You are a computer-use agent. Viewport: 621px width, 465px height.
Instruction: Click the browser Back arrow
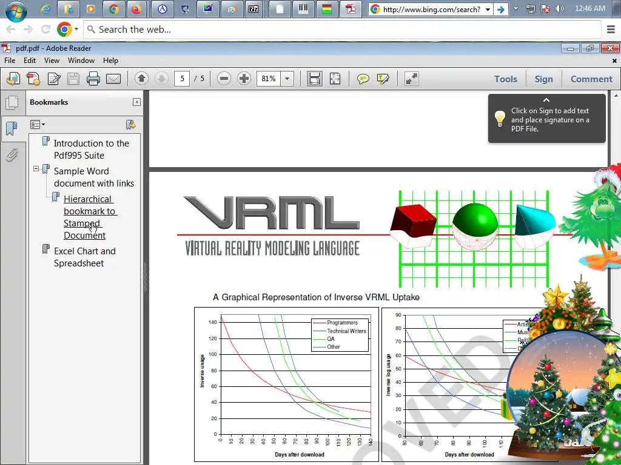[x=11, y=29]
